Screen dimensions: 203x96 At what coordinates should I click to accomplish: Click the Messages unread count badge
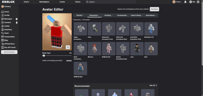(16, 19)
